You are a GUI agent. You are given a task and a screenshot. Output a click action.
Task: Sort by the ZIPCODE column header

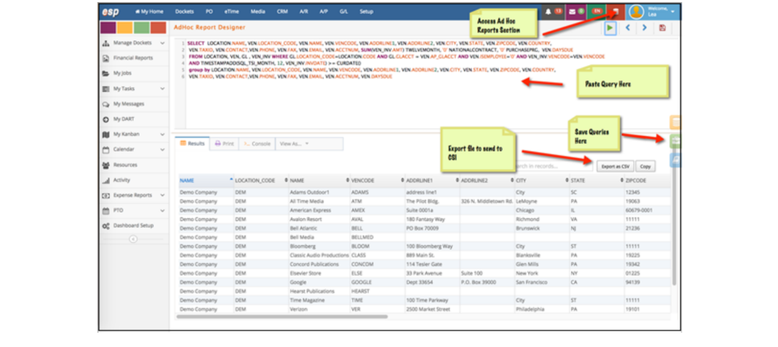pos(648,181)
